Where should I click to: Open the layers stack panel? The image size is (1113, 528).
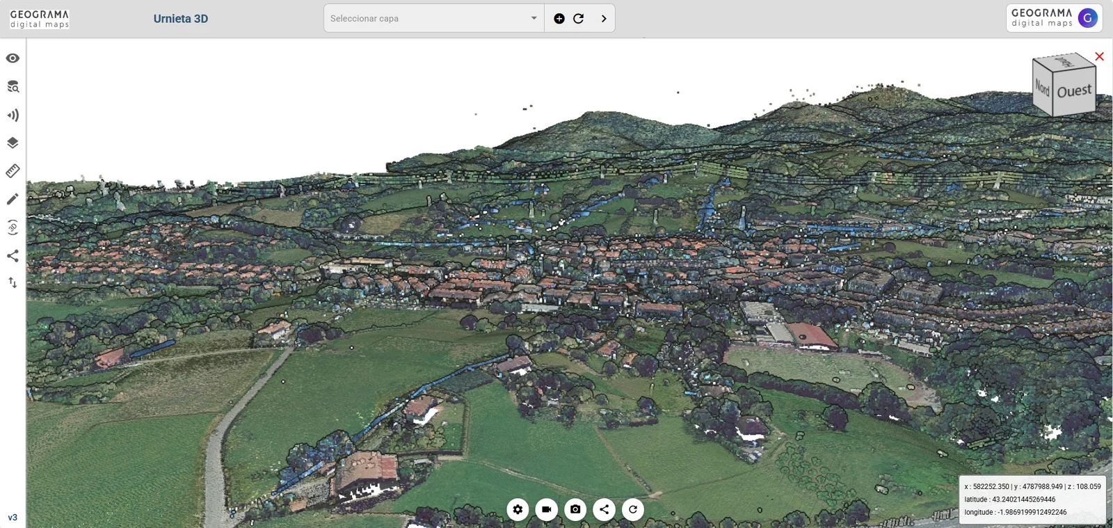pyautogui.click(x=13, y=143)
